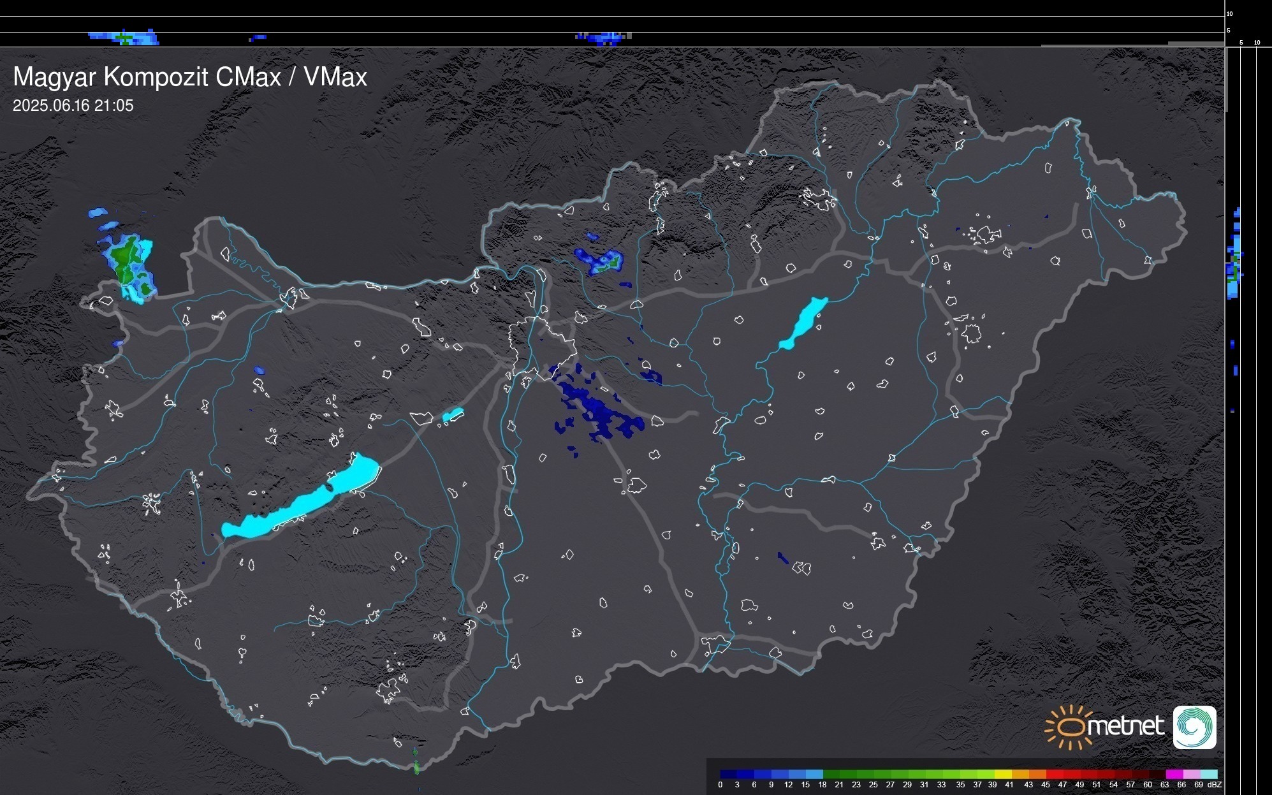The height and width of the screenshot is (795, 1272).
Task: Click the 2025.06.16 21:05 timestamp
Action: 73,106
